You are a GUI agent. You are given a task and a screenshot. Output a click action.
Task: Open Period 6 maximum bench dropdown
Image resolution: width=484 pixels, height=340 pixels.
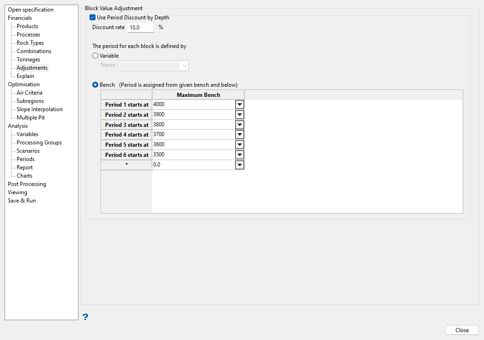[x=239, y=155]
